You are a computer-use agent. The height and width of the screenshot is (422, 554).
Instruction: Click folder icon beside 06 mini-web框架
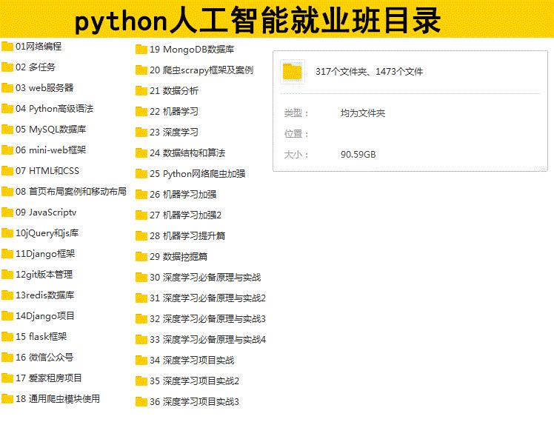tap(7, 150)
